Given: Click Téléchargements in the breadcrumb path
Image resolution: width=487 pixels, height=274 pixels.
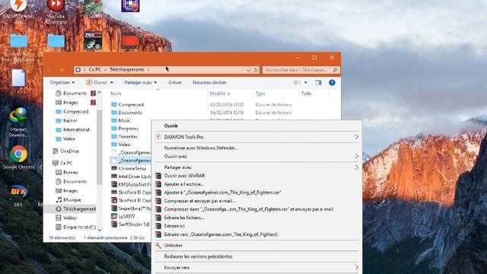Looking at the screenshot, I should tap(127, 70).
